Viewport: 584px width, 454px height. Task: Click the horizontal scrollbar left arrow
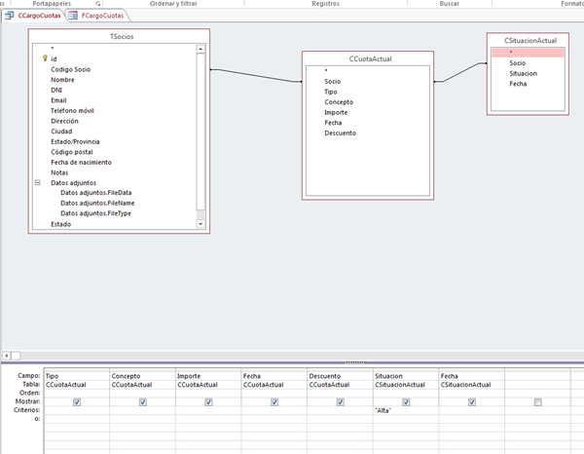pyautogui.click(x=7, y=356)
